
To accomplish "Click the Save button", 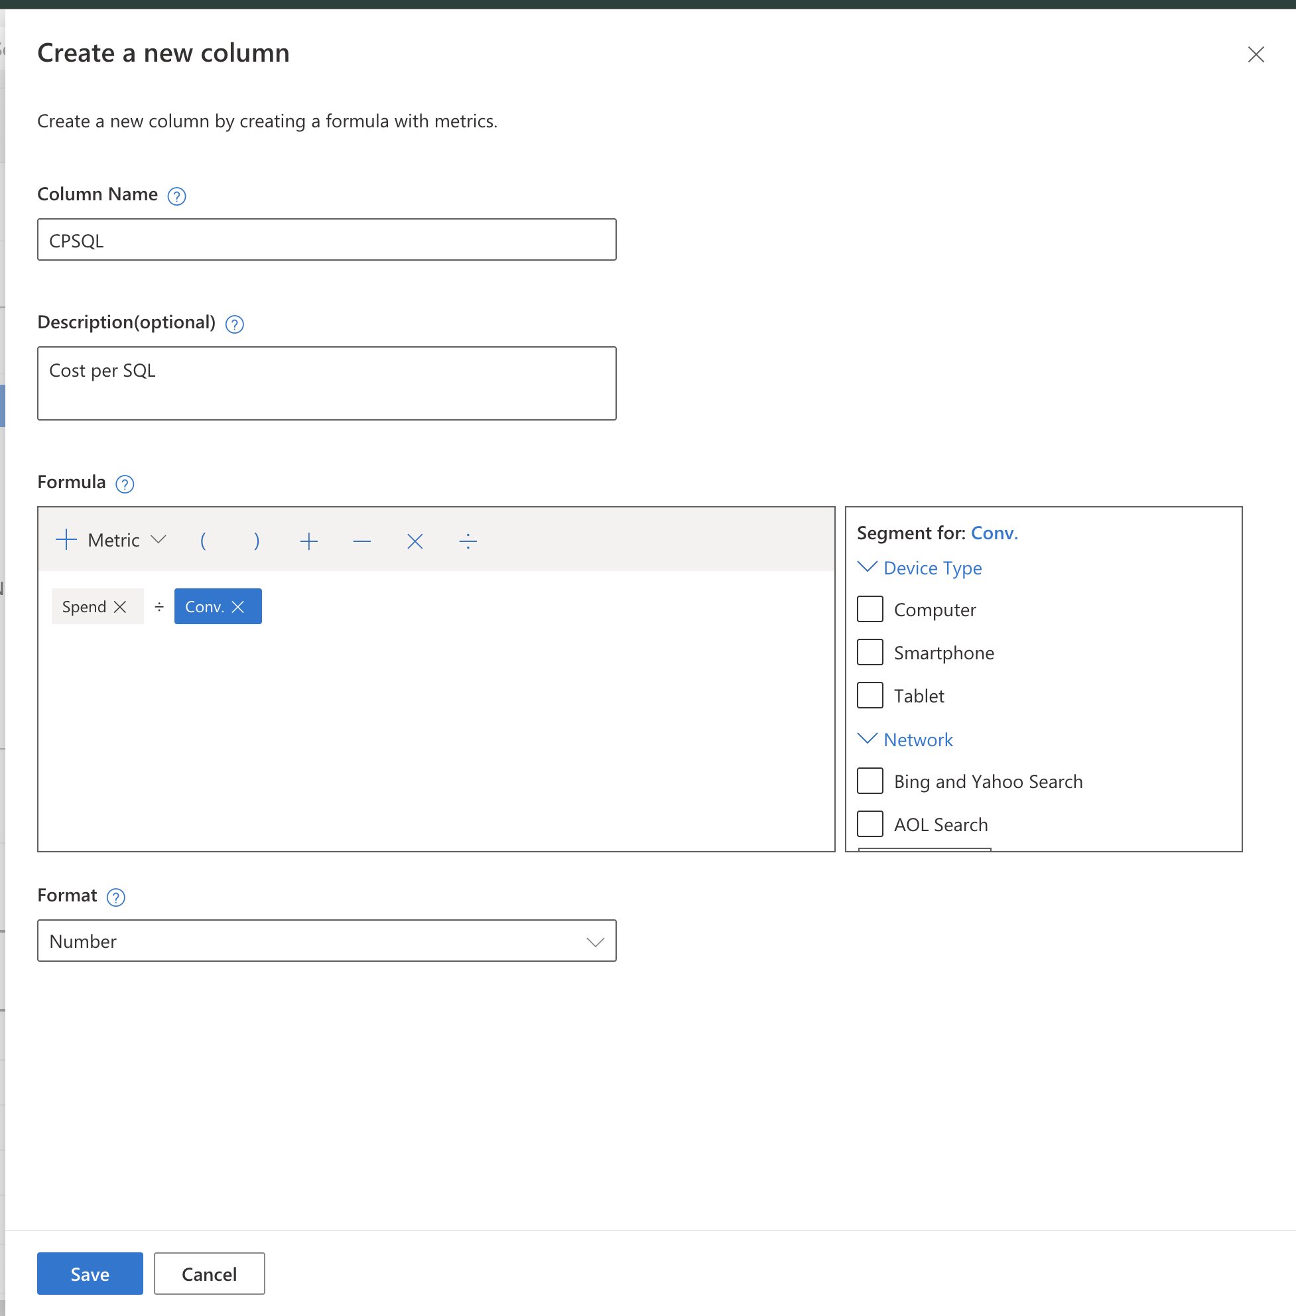I will pos(90,1274).
